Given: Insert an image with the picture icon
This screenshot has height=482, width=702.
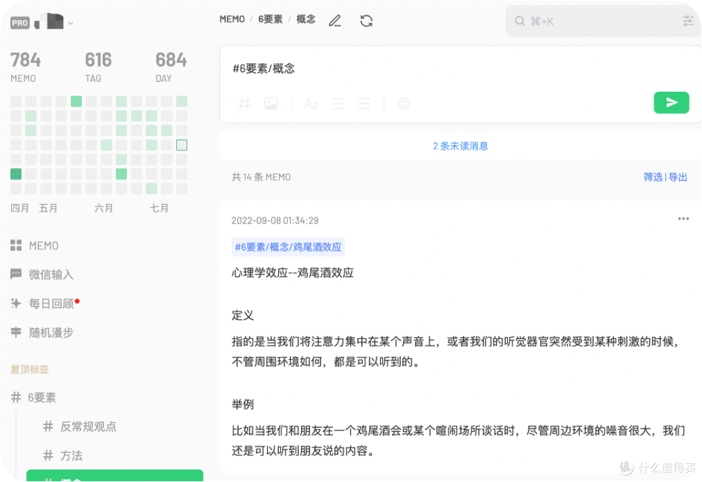Looking at the screenshot, I should click(271, 103).
